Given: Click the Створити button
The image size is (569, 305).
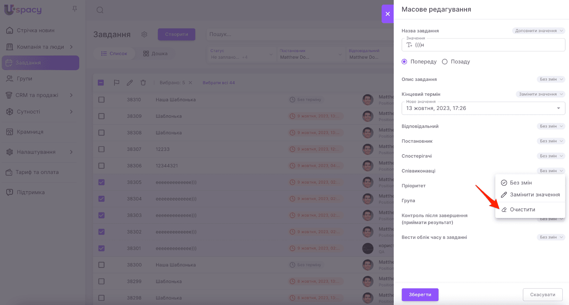Looking at the screenshot, I should click(177, 34).
